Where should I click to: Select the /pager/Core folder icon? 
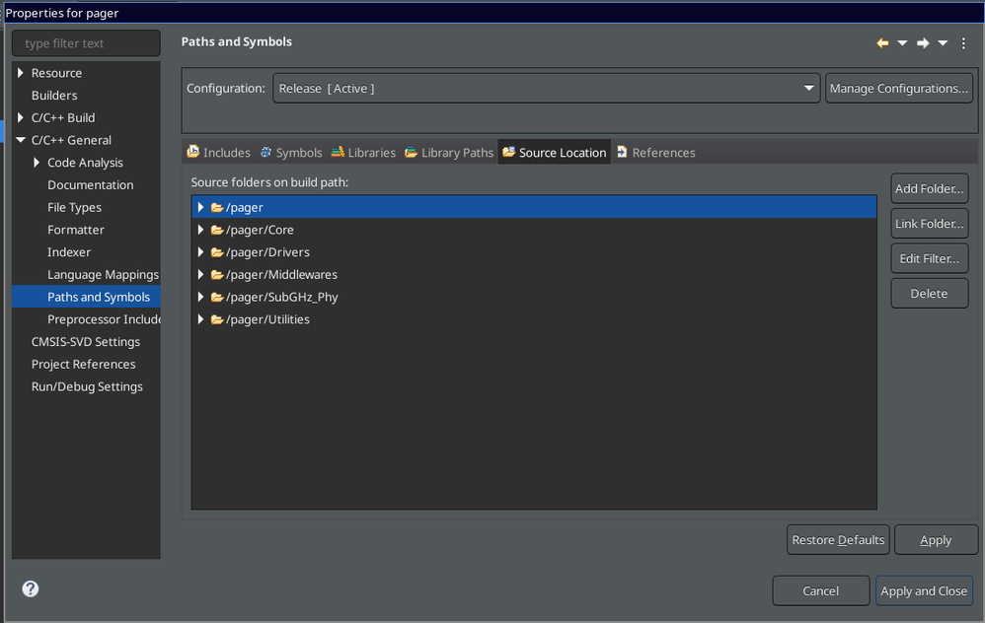pyautogui.click(x=217, y=230)
